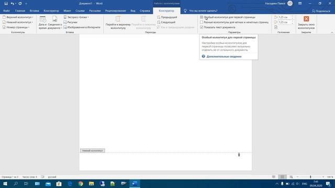Viewport: 335px width, 188px height.
Task: Save the document via the floppy disk icon
Action: point(6,4)
